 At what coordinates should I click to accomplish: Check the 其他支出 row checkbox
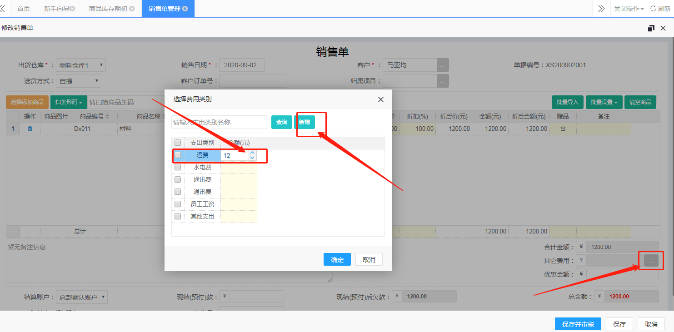[178, 216]
